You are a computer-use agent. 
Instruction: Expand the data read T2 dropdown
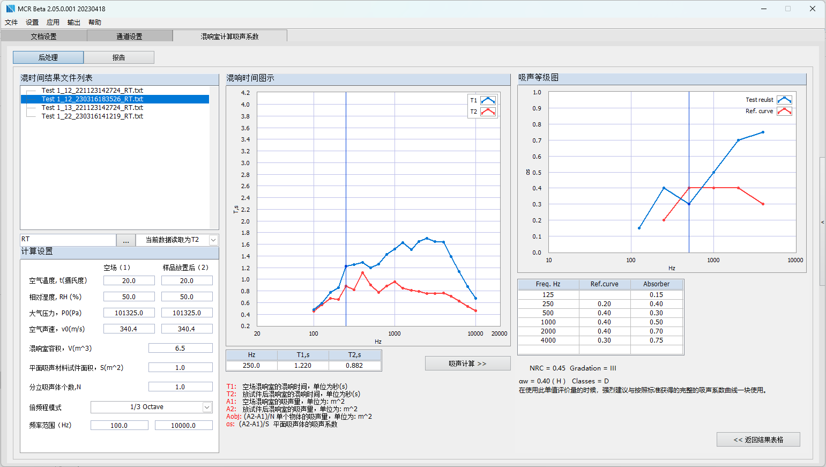pos(213,240)
